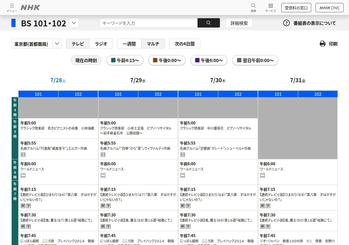349x245 pixels.
Task: Open クラシック倶楽部 若きピアニストの肖像 小林海都
Action: click(57, 128)
